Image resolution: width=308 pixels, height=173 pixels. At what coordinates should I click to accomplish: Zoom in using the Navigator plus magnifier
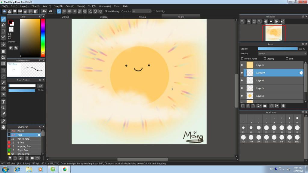point(249,21)
